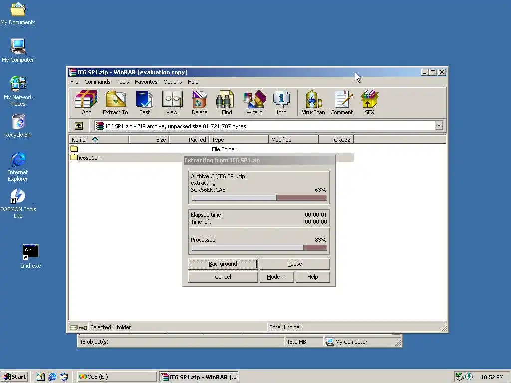Screen dimensions: 511x383
Task: Click the archive path address field
Action: tap(264, 126)
